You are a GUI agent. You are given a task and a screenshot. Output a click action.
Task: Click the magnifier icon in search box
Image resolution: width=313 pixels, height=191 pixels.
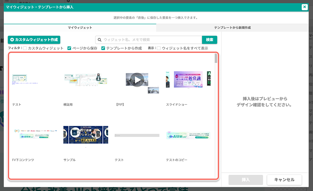[x=99, y=40]
